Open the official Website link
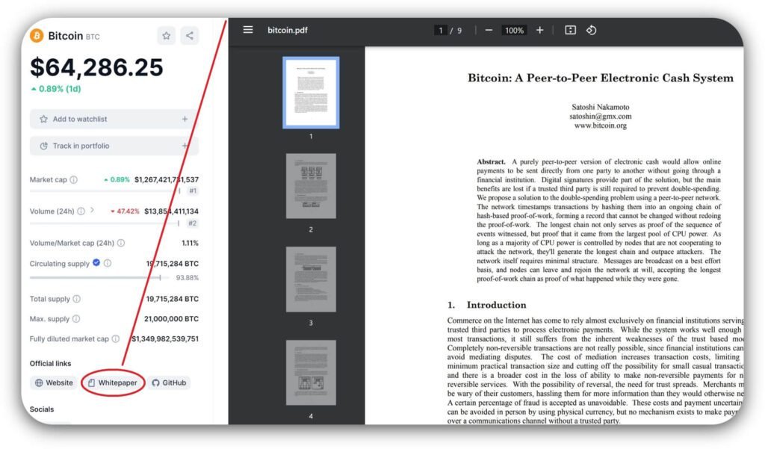 point(54,383)
